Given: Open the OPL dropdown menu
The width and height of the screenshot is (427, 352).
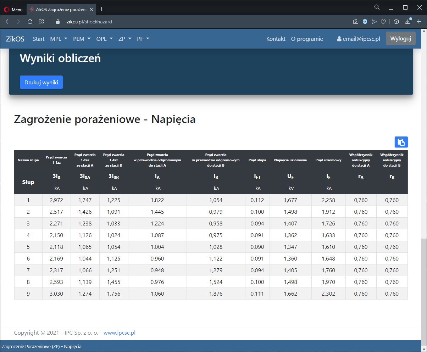Looking at the screenshot, I should [x=104, y=39].
